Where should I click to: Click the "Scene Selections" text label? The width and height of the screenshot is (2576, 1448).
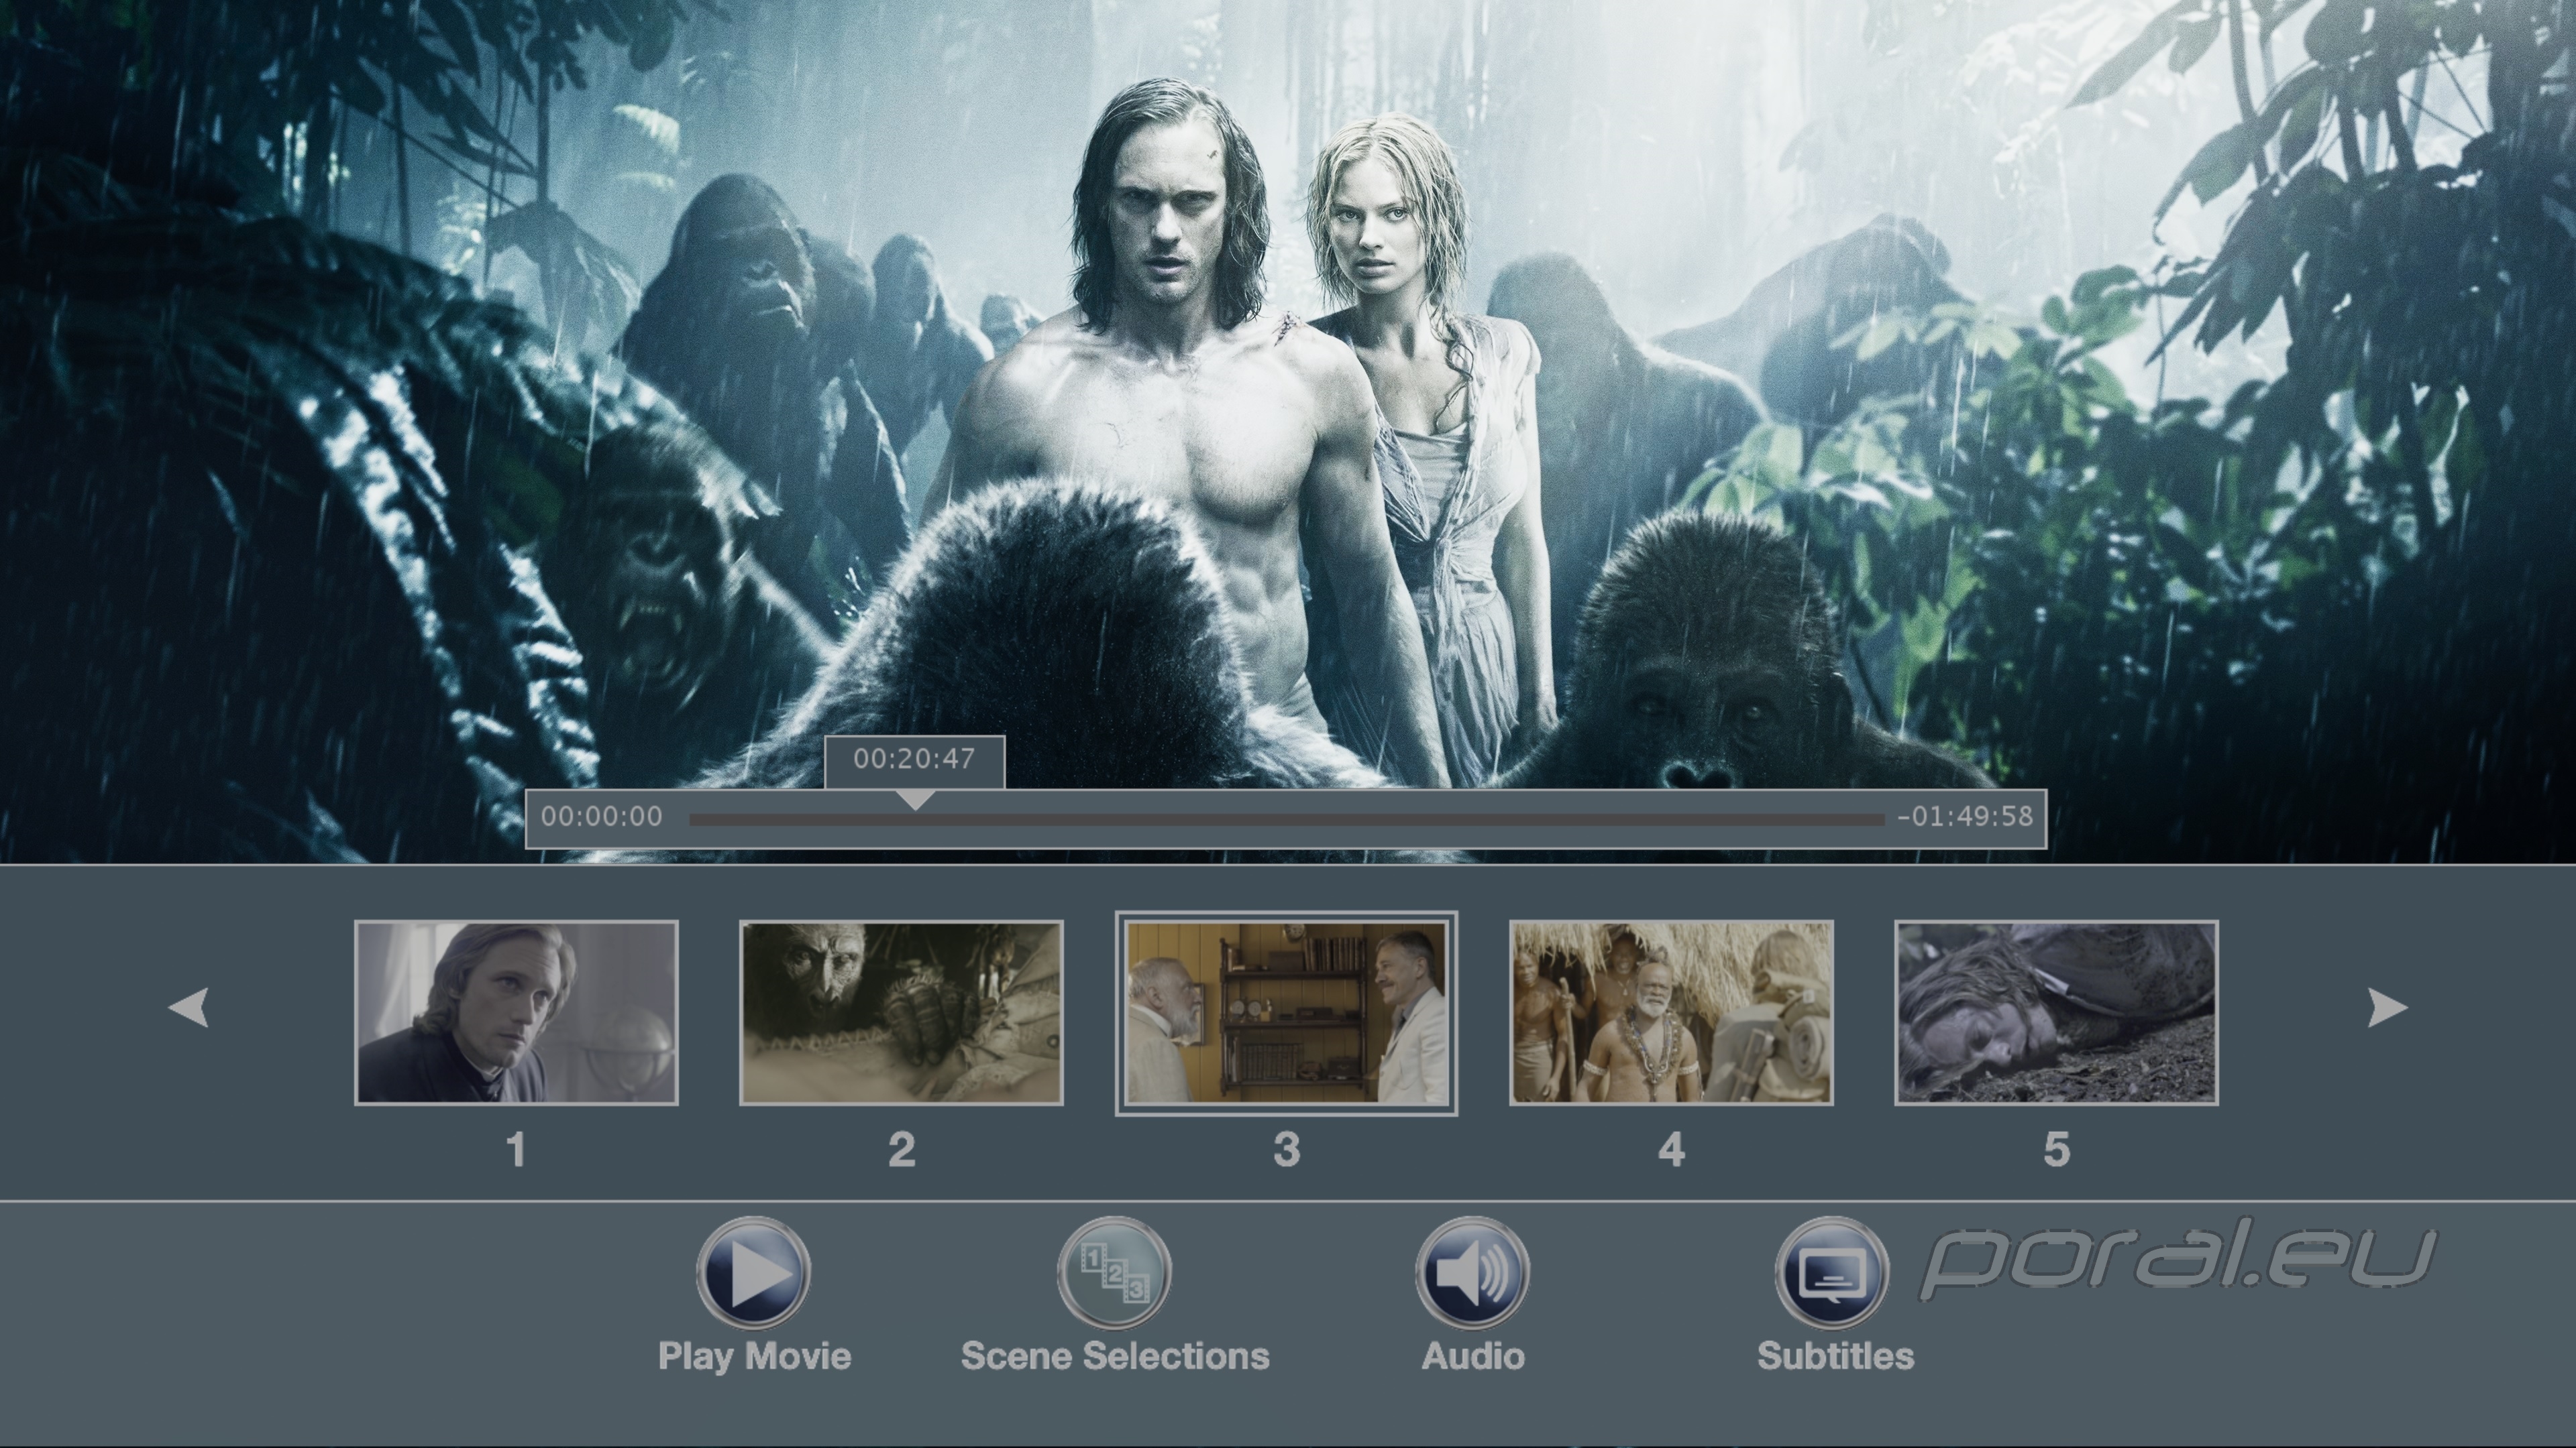[1115, 1356]
